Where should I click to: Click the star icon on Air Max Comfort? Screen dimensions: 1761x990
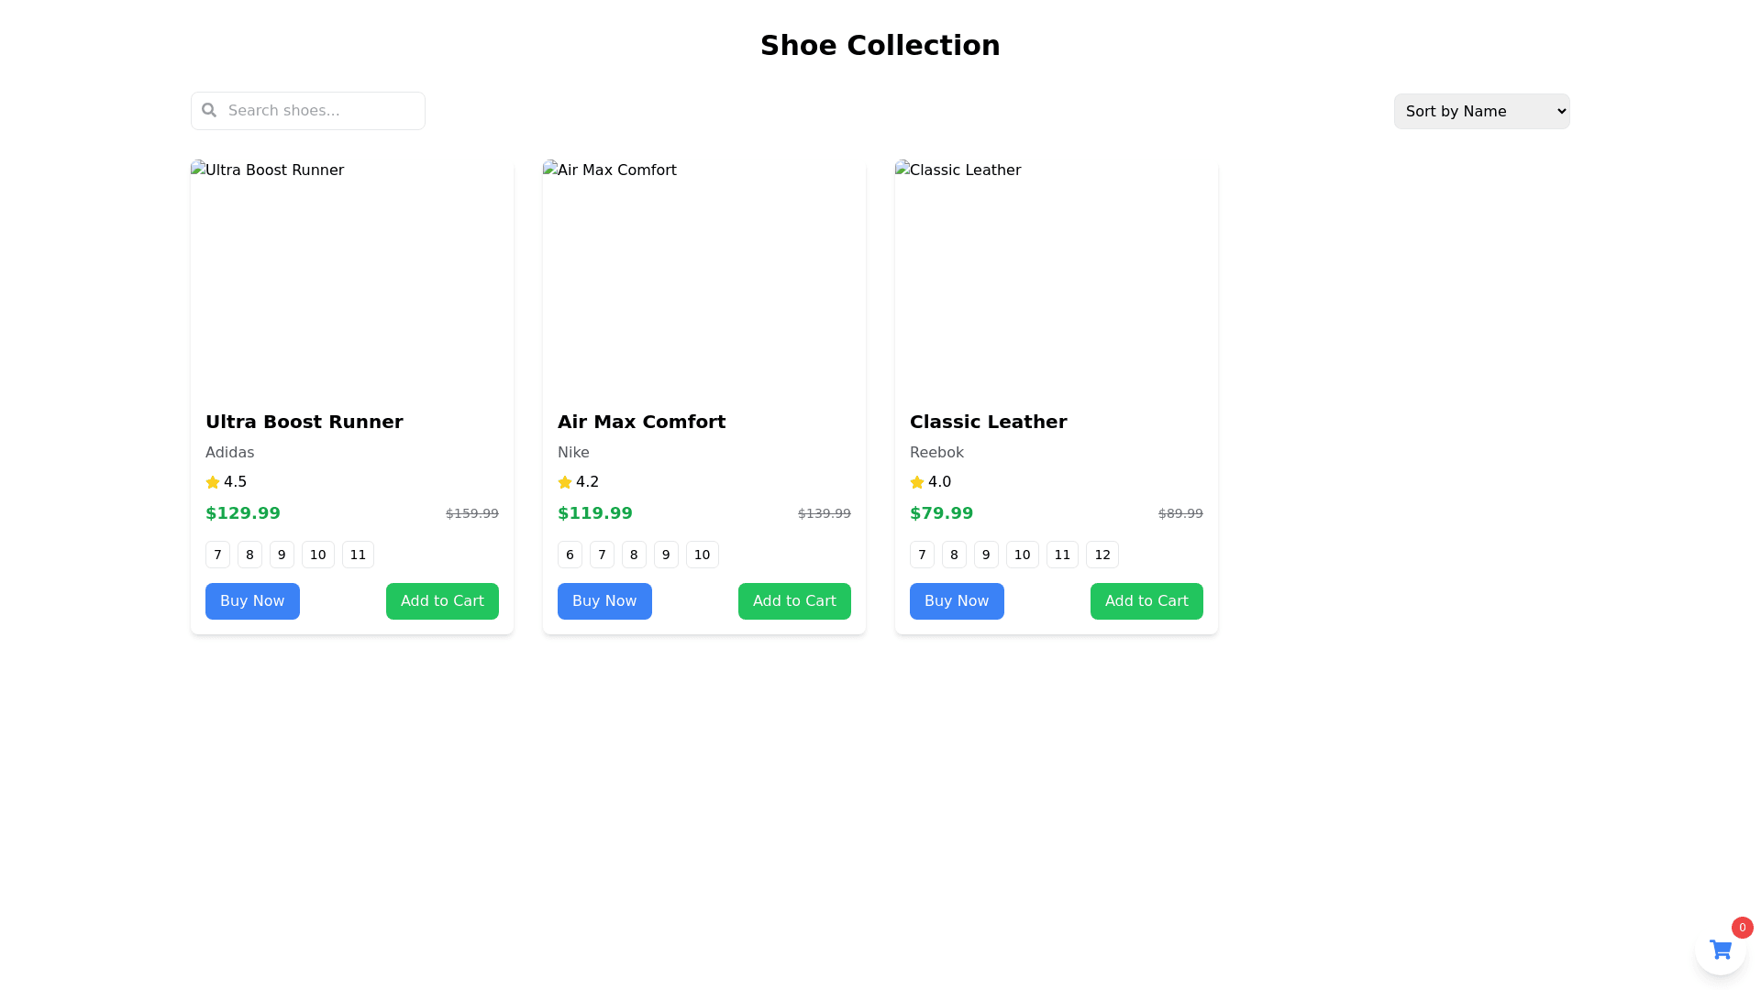click(x=565, y=482)
